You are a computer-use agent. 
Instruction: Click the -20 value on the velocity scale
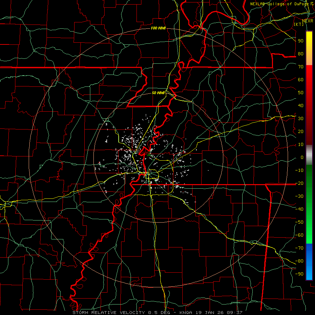coord(299,183)
